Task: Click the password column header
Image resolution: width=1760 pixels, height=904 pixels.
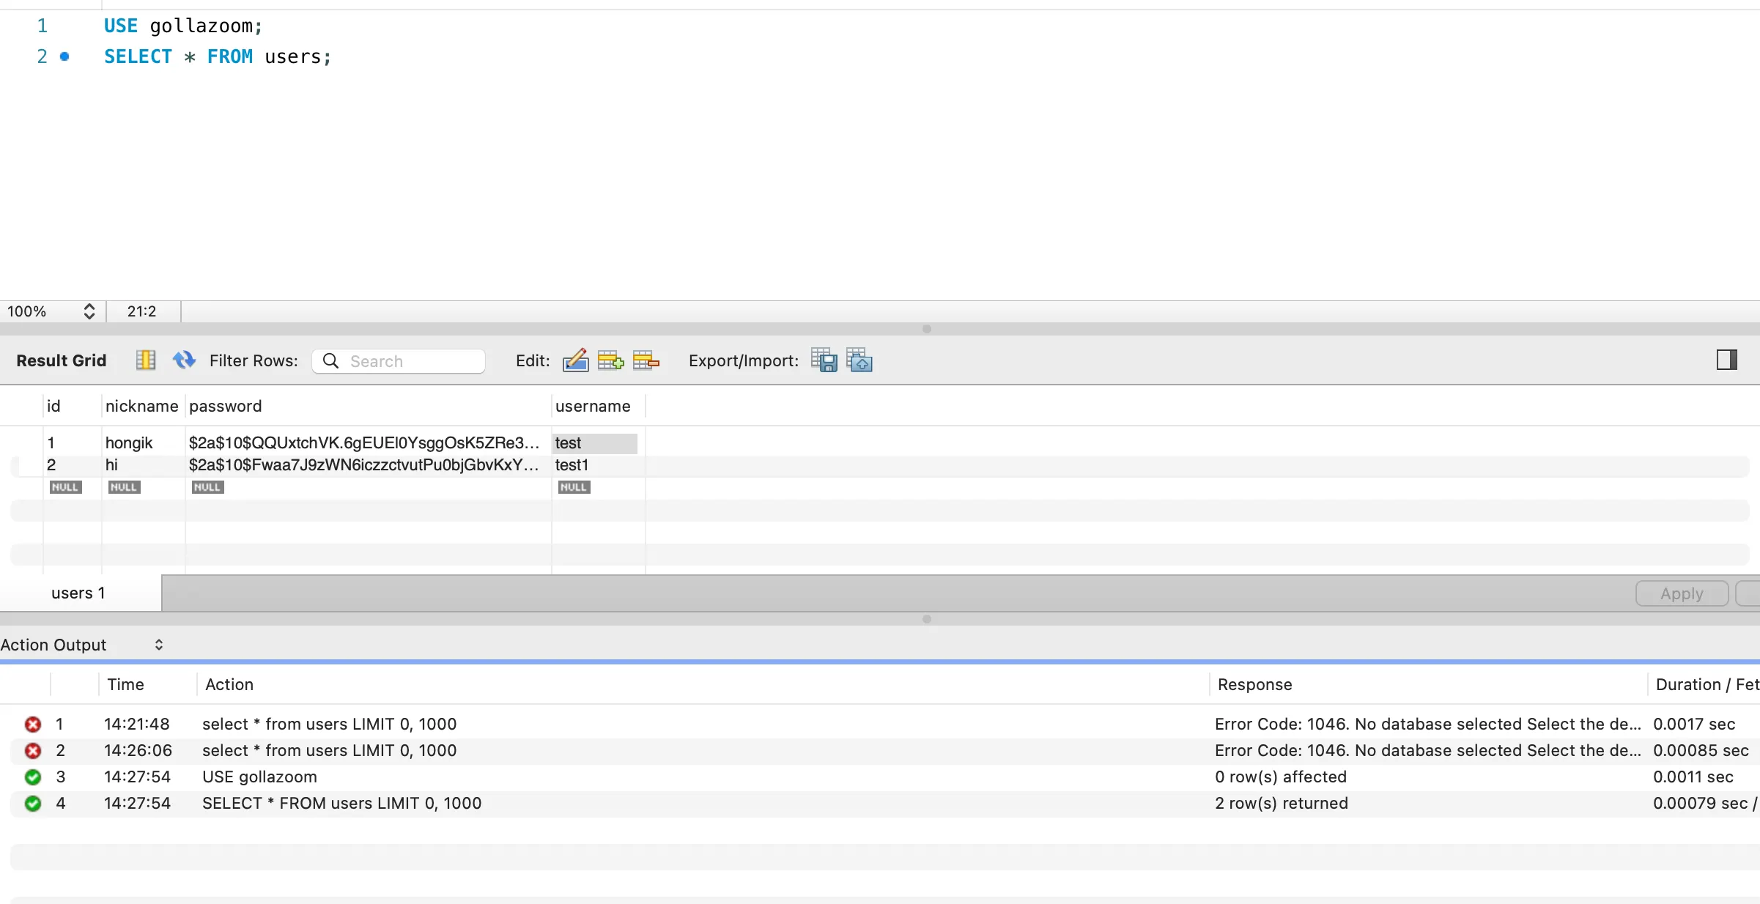Action: pos(225,407)
